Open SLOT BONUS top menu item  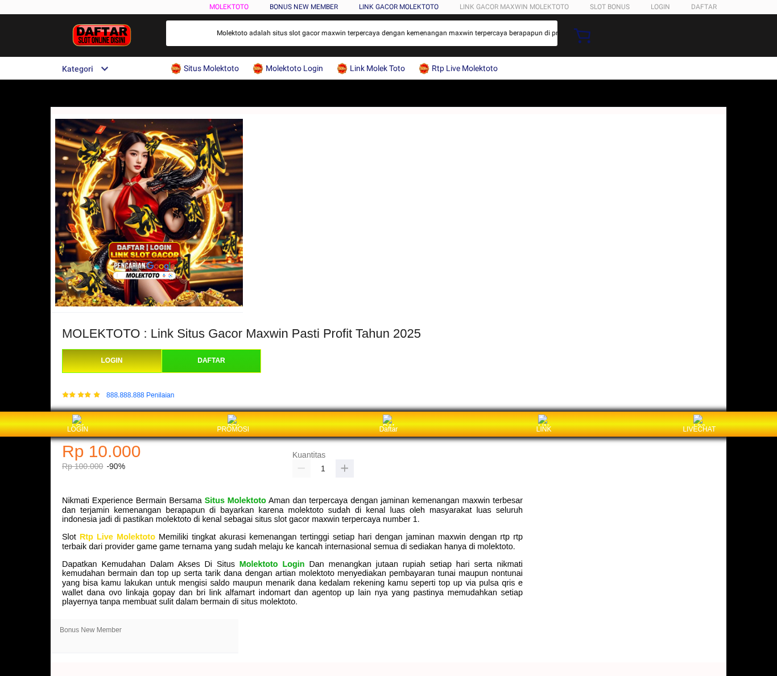[x=610, y=7]
